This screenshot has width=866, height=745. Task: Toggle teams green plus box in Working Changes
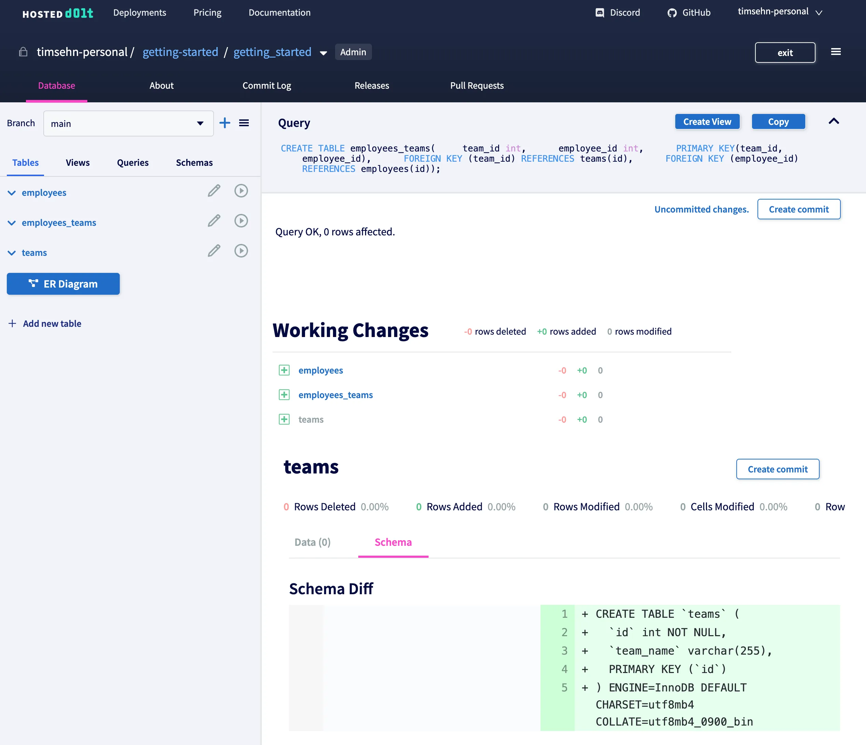tap(284, 420)
